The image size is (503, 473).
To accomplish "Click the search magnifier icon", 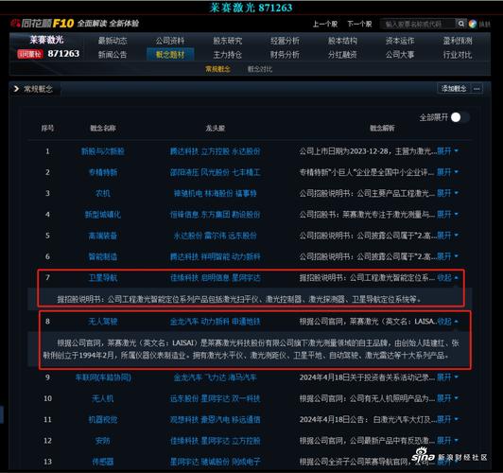I will [460, 24].
